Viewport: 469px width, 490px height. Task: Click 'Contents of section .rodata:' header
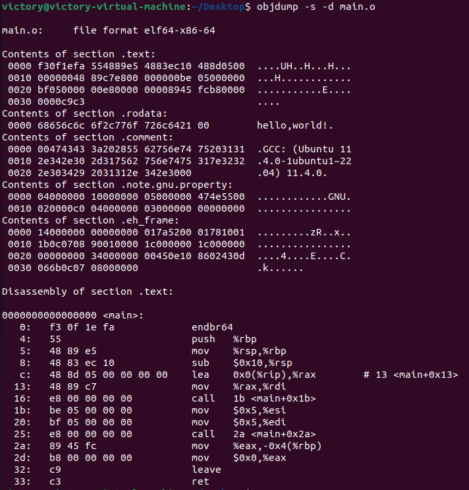[84, 113]
